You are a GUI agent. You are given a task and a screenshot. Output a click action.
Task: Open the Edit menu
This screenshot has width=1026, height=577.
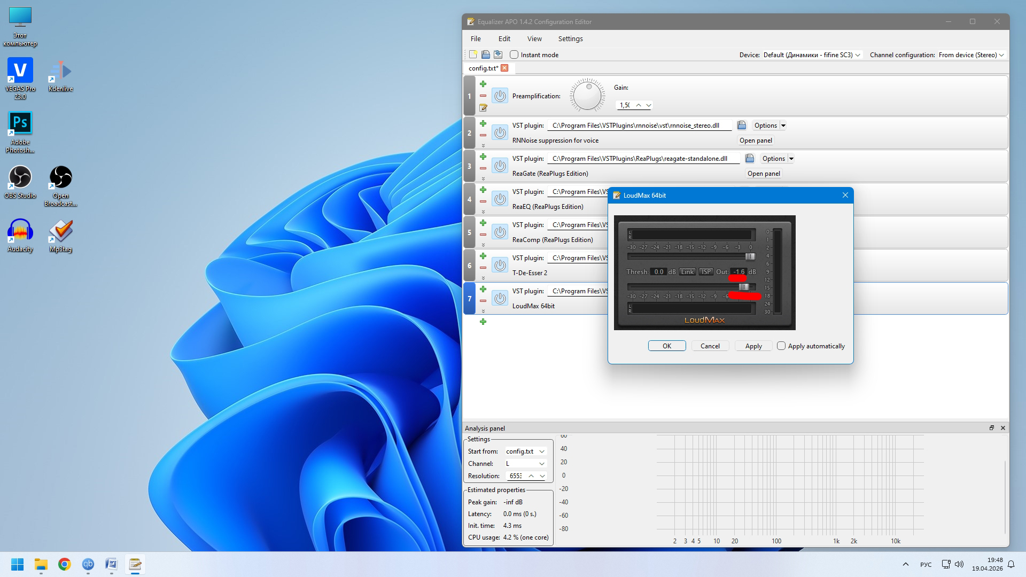[x=504, y=38]
